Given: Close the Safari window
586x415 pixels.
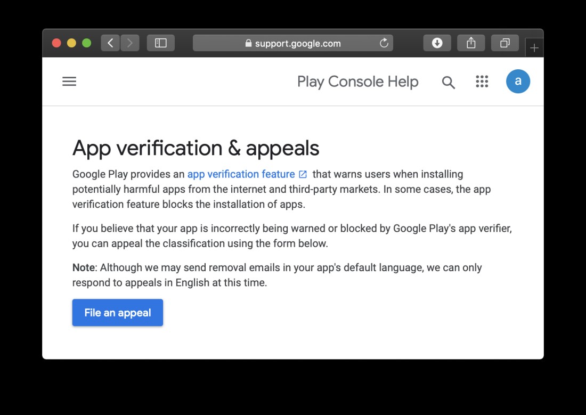Looking at the screenshot, I should [x=56, y=43].
